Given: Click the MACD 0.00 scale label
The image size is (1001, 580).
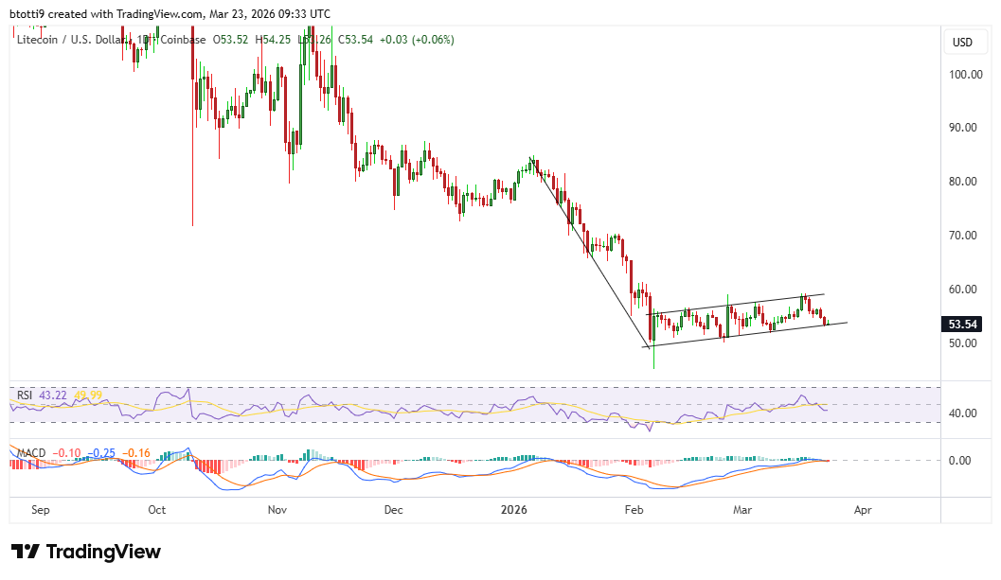Looking at the screenshot, I should coord(965,461).
